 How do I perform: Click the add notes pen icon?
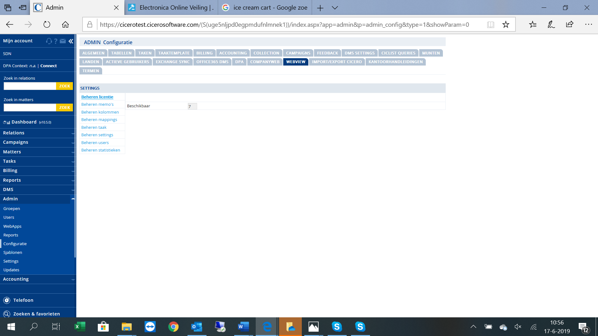click(551, 25)
